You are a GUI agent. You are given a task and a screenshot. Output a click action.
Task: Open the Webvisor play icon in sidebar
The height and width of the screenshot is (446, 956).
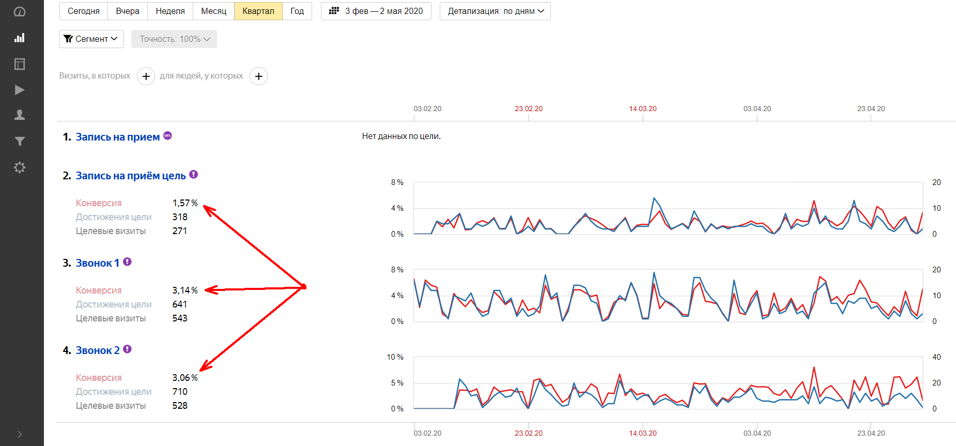point(20,90)
